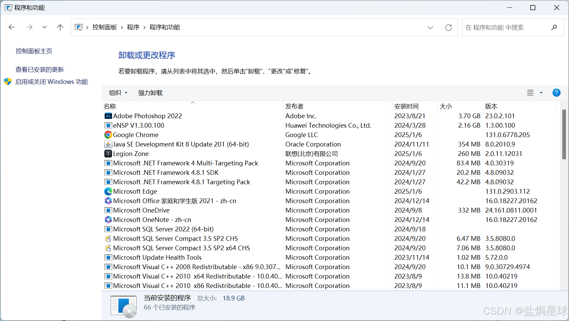Click the SQL Server Compact 3.5 SP2 CHS icon
The image size is (569, 321).
pos(108,239)
